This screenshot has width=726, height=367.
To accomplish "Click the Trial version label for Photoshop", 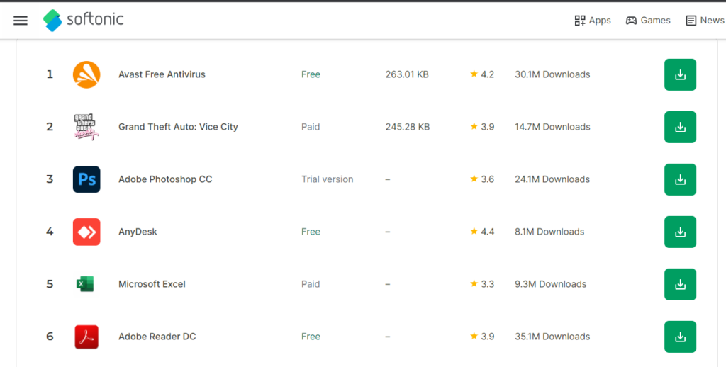I will [x=328, y=179].
